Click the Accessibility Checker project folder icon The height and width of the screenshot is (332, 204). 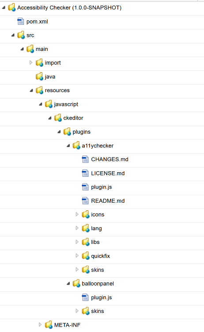[x=12, y=8]
